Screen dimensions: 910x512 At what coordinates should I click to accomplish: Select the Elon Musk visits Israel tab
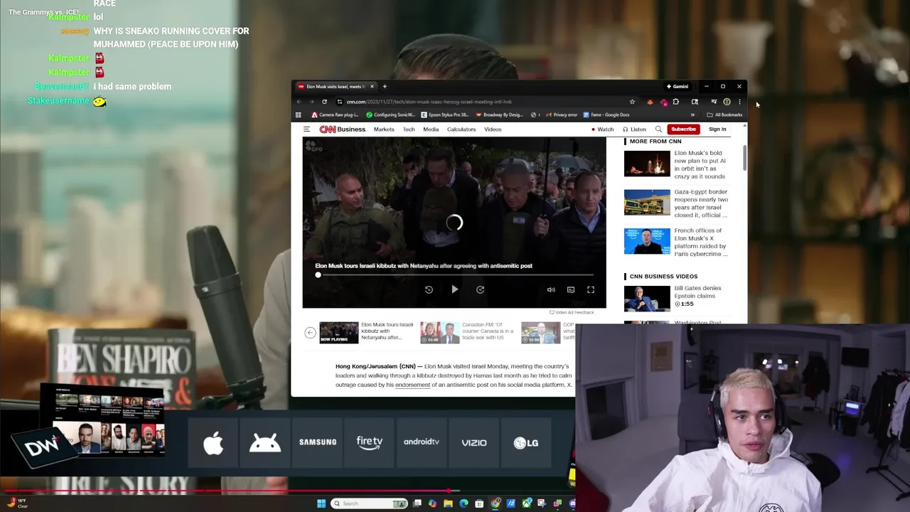click(x=335, y=87)
